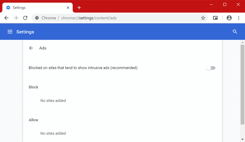Viewport: 245px width, 142px height.
Task: Bookmark this page with the star icon
Action: 203,18
